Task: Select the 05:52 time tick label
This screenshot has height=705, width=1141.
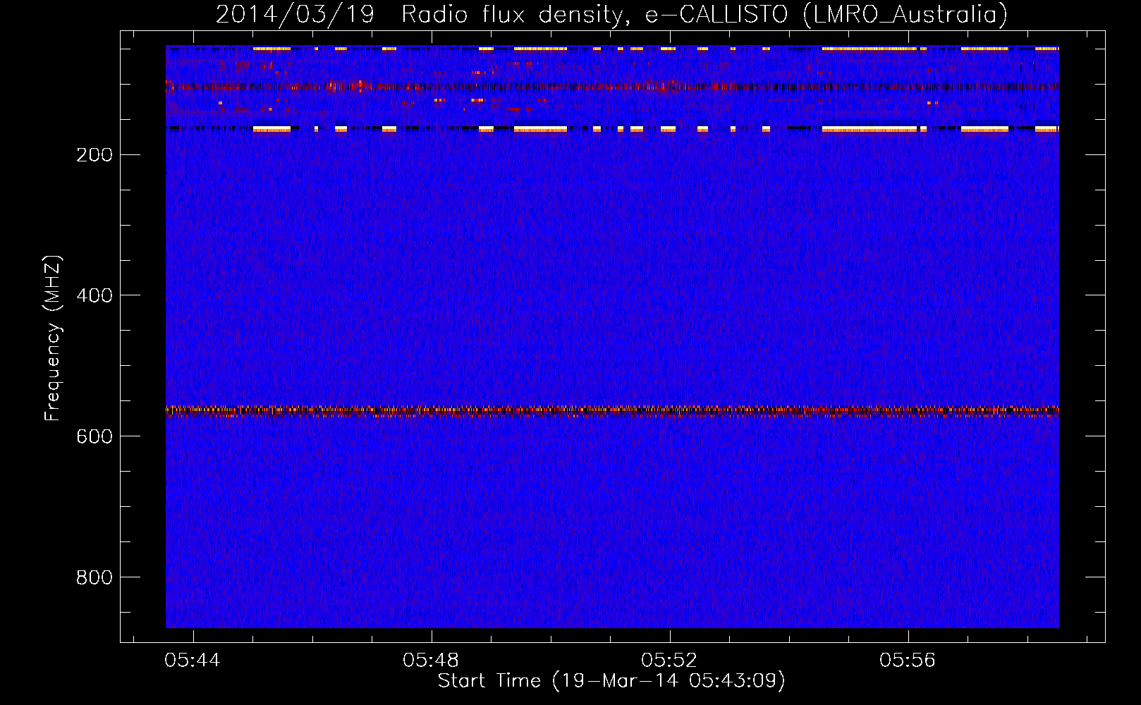Action: 669,661
